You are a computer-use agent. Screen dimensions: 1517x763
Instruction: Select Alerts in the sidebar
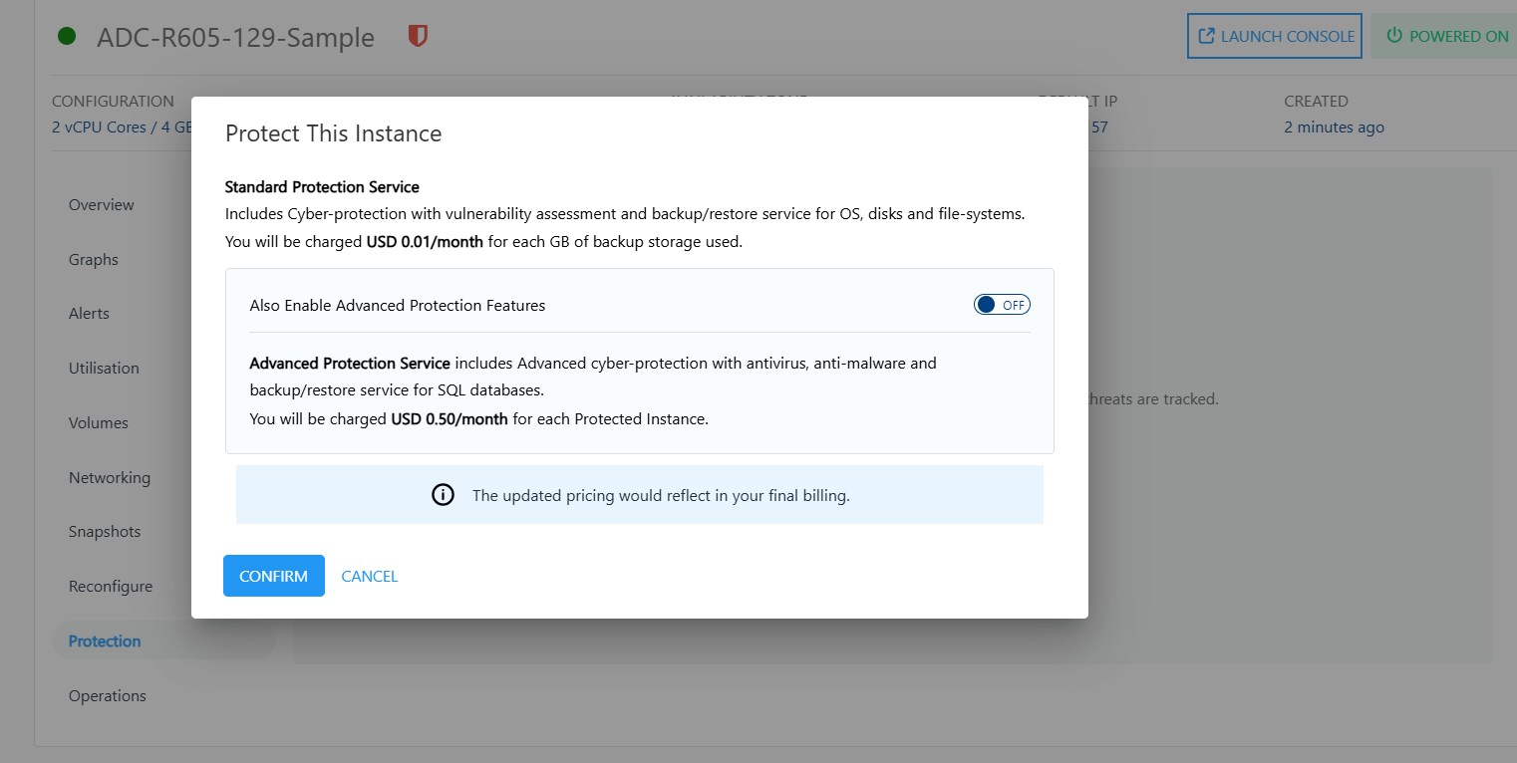tap(89, 314)
